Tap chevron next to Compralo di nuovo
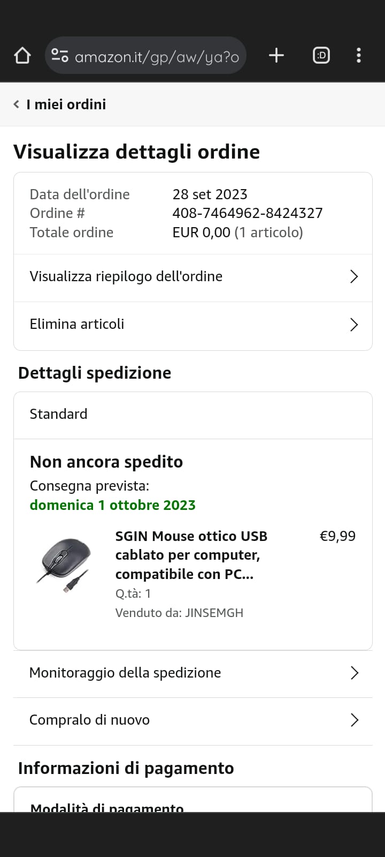 [354, 720]
